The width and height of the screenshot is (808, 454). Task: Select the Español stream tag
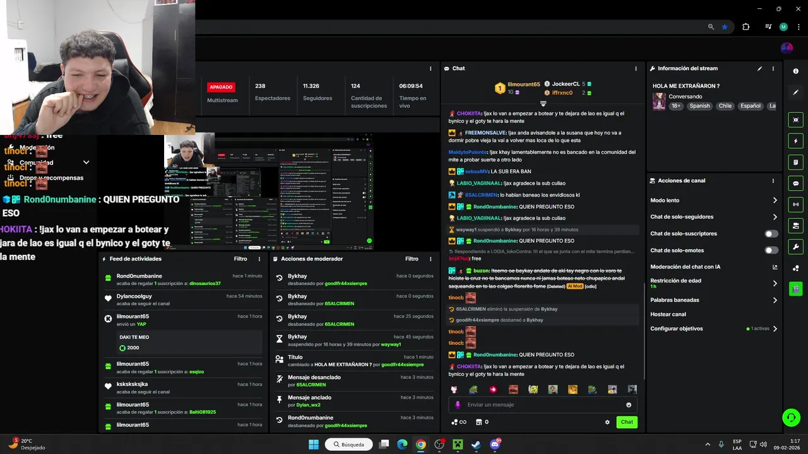(751, 106)
